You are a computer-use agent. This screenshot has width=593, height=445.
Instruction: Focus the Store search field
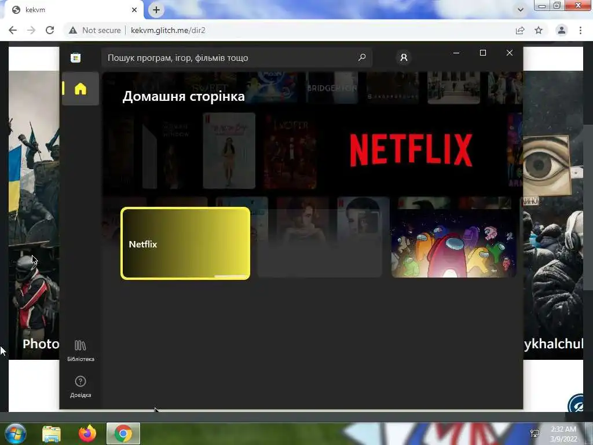pos(237,57)
